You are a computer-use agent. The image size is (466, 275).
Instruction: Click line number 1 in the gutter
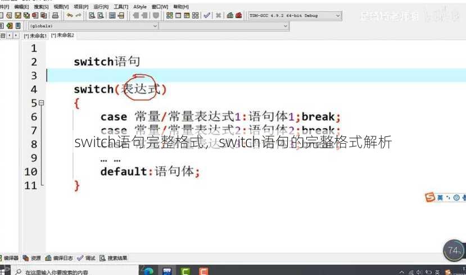[x=34, y=48]
